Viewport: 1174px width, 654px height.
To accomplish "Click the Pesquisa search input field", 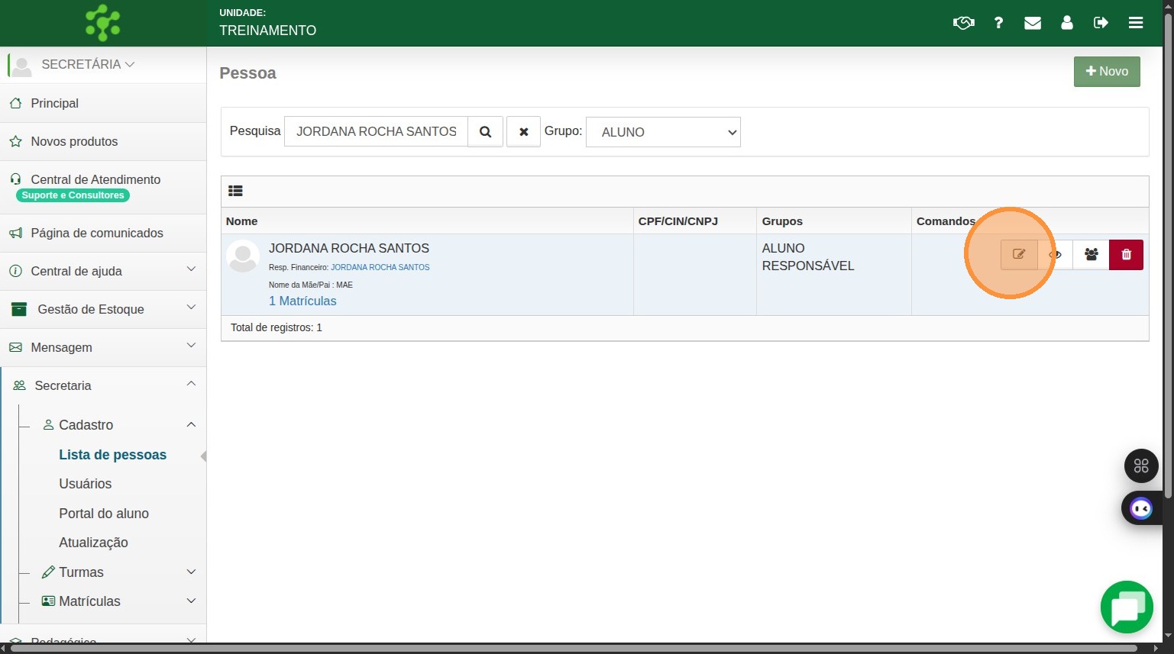I will coord(376,132).
